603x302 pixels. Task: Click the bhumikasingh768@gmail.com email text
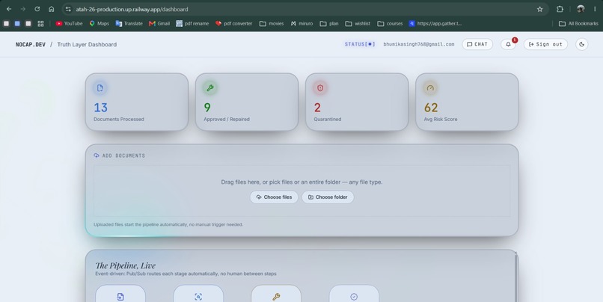pyautogui.click(x=419, y=44)
